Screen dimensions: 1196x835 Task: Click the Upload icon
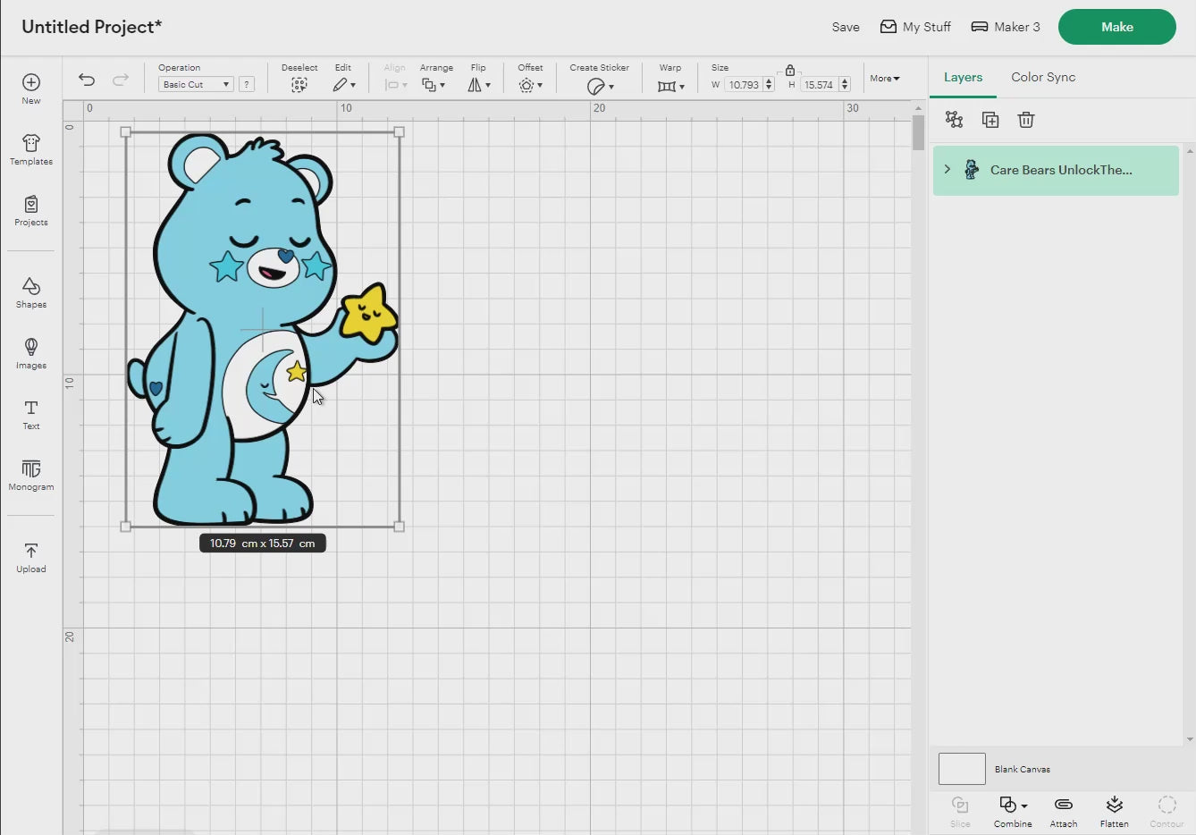[x=31, y=551]
